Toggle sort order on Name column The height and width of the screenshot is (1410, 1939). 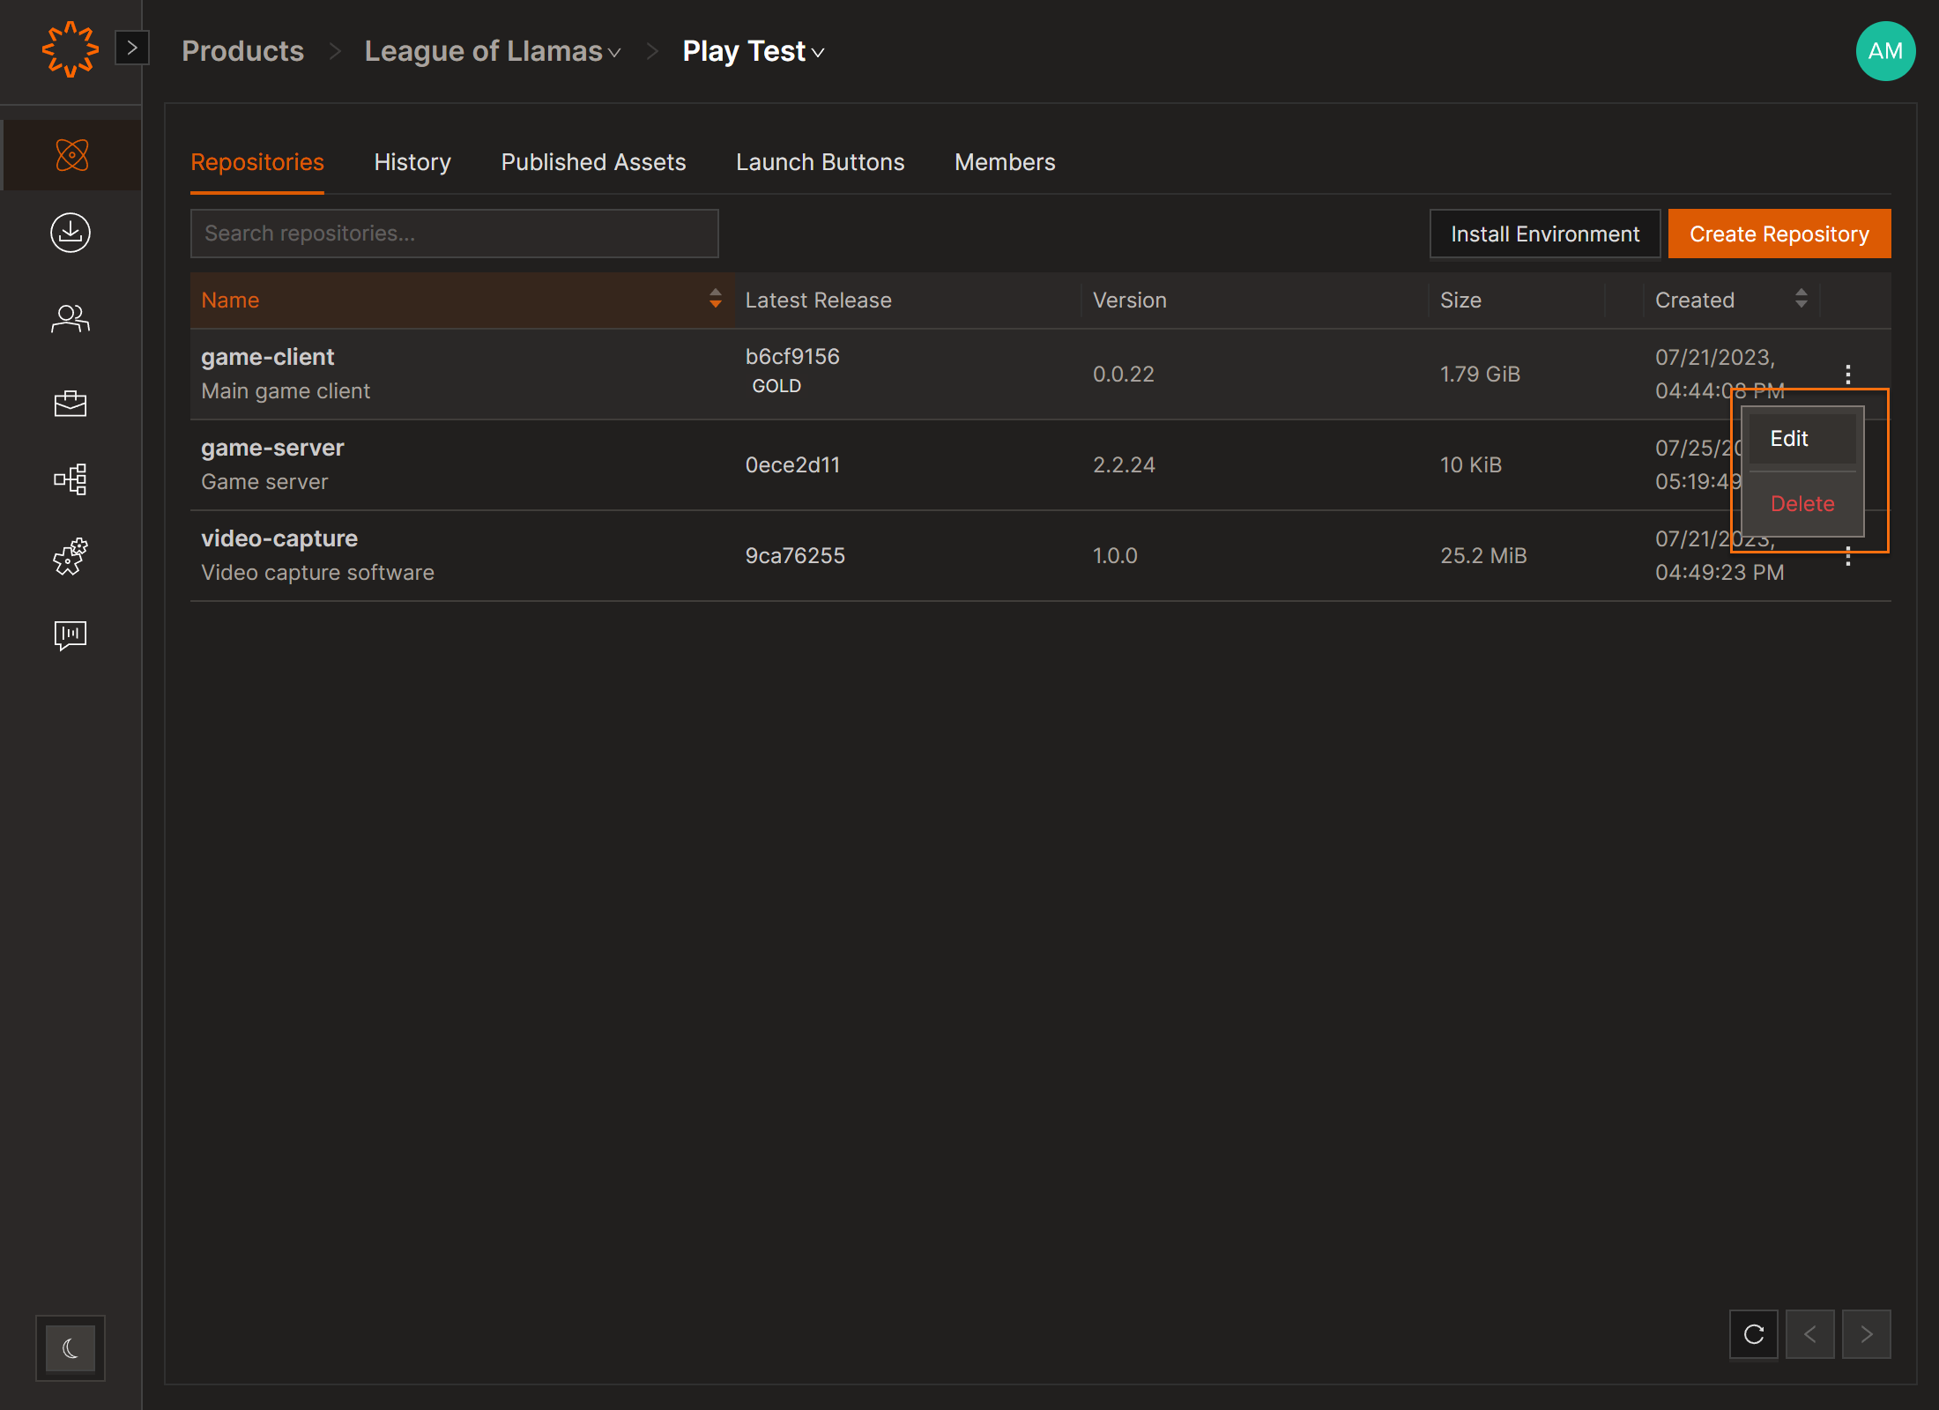[715, 300]
